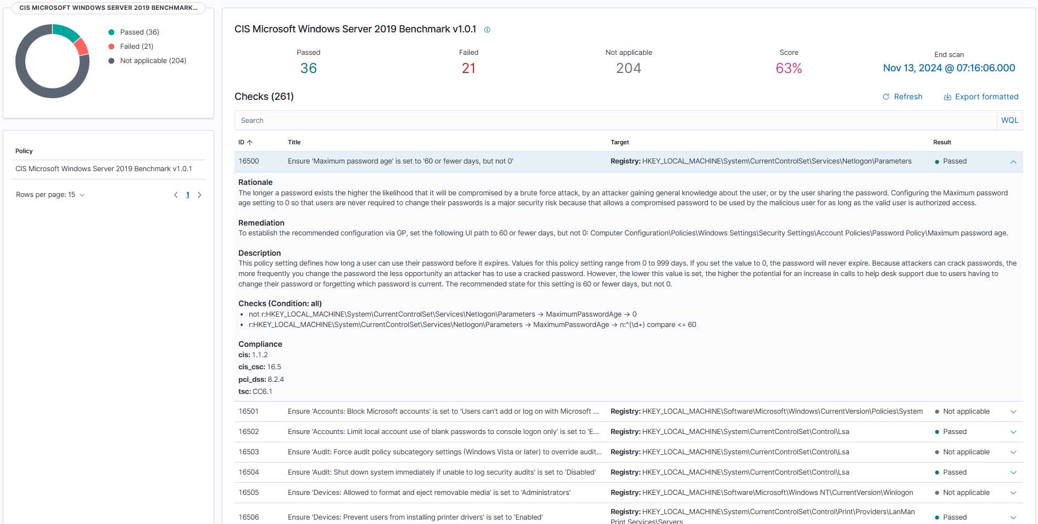1038x524 pixels.
Task: Click the Compliance section heading
Action: pyautogui.click(x=260, y=344)
